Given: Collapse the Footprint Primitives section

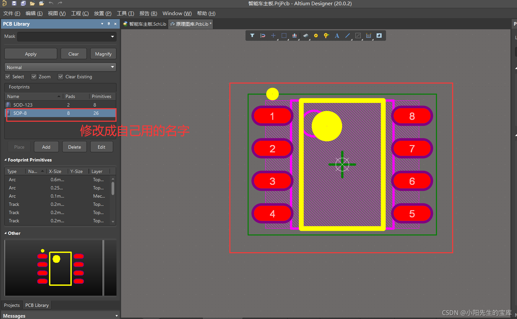Looking at the screenshot, I should 6,160.
